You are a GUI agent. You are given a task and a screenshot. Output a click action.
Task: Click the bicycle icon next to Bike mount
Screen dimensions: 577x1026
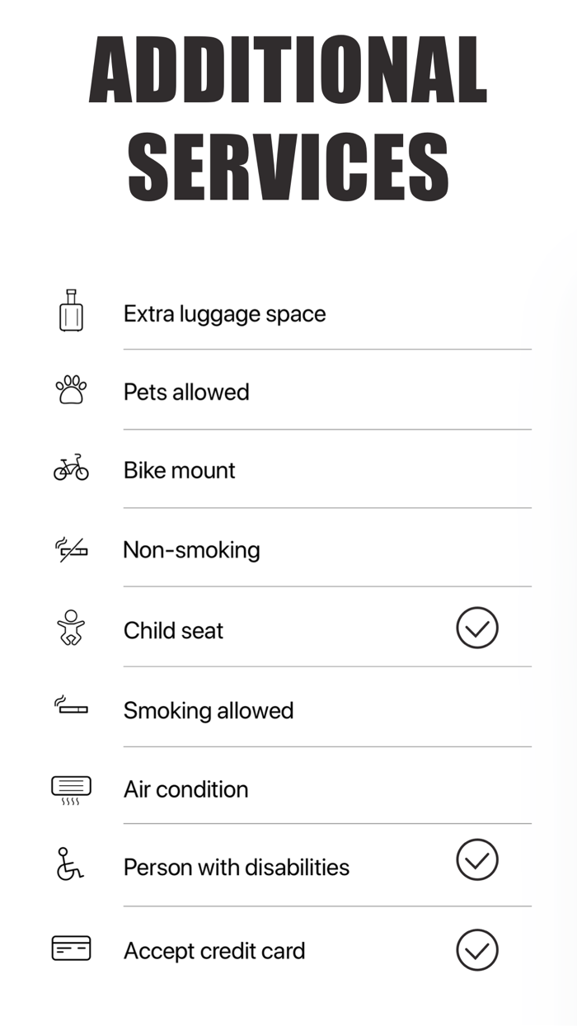[71, 469]
